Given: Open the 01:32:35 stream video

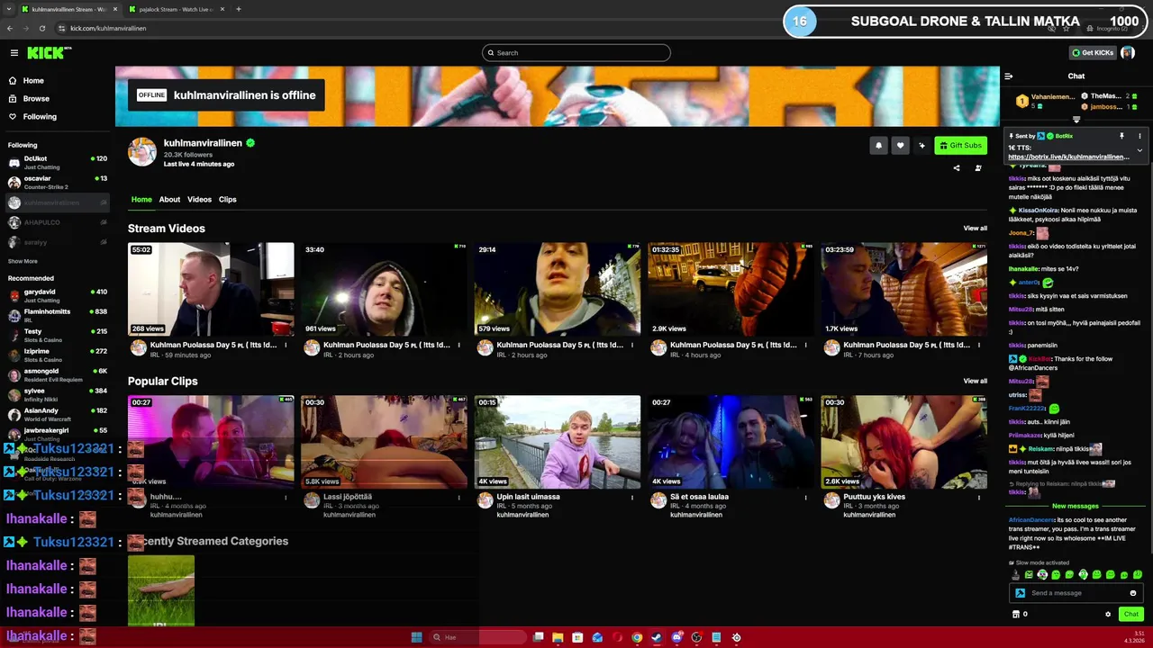Looking at the screenshot, I should pos(731,289).
